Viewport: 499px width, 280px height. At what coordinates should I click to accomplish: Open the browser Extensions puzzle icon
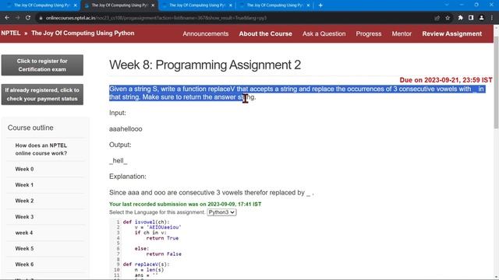461,18
